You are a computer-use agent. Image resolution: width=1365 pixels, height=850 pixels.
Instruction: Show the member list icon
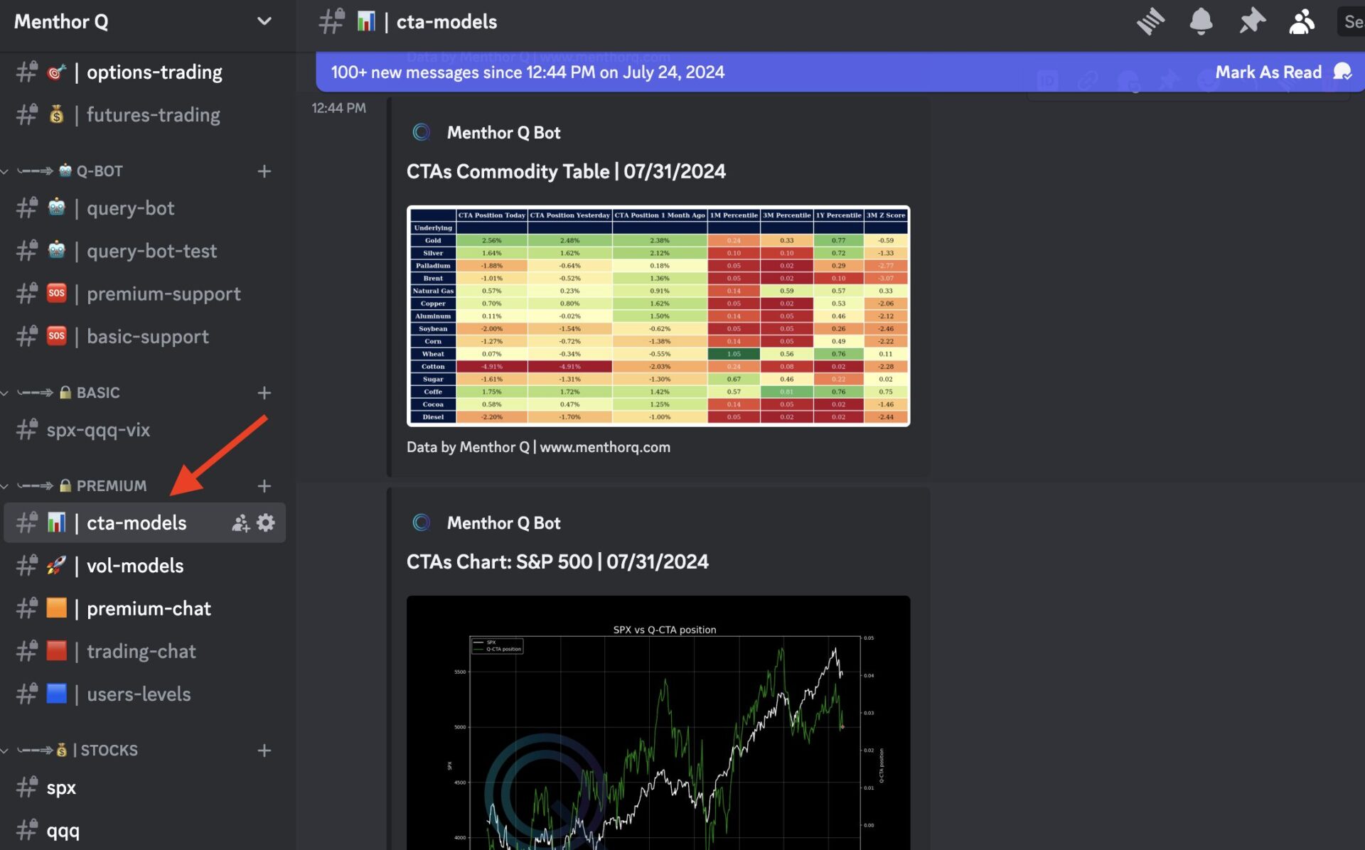(x=1302, y=21)
